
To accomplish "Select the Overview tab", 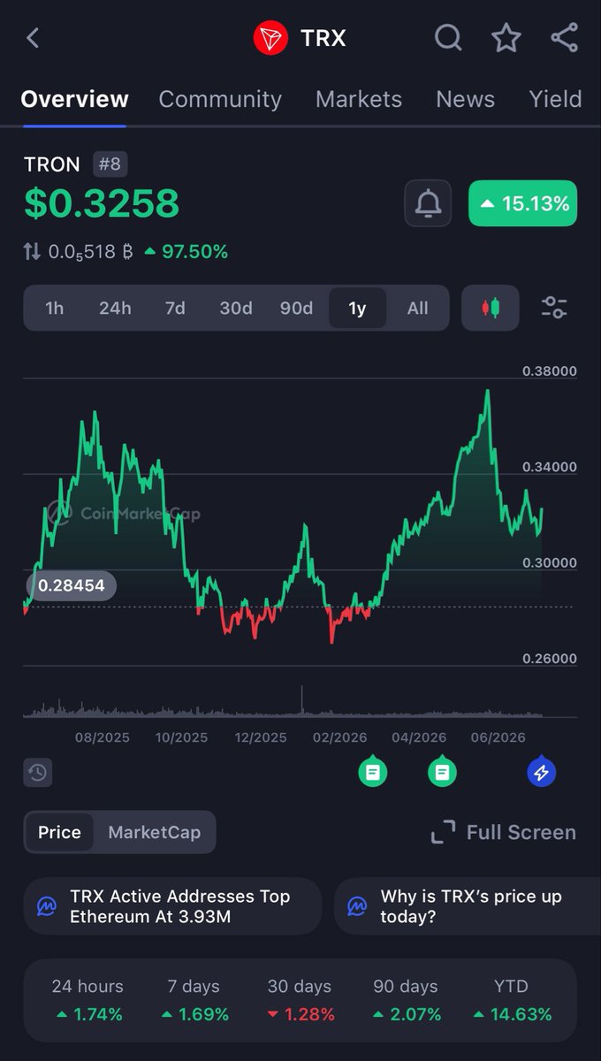I will [74, 99].
